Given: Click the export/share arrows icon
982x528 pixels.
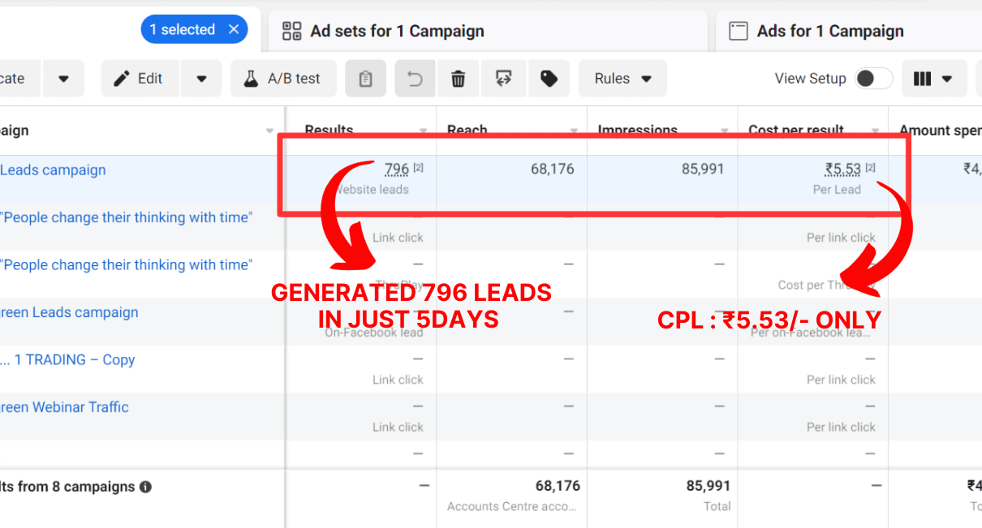Looking at the screenshot, I should pyautogui.click(x=503, y=79).
